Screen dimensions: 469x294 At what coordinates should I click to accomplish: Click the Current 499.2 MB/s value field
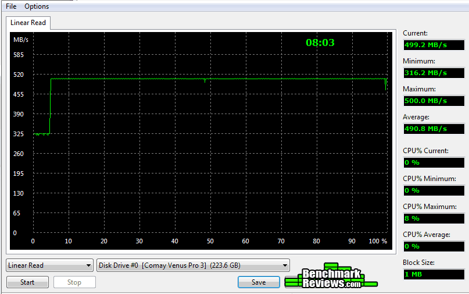click(x=434, y=45)
